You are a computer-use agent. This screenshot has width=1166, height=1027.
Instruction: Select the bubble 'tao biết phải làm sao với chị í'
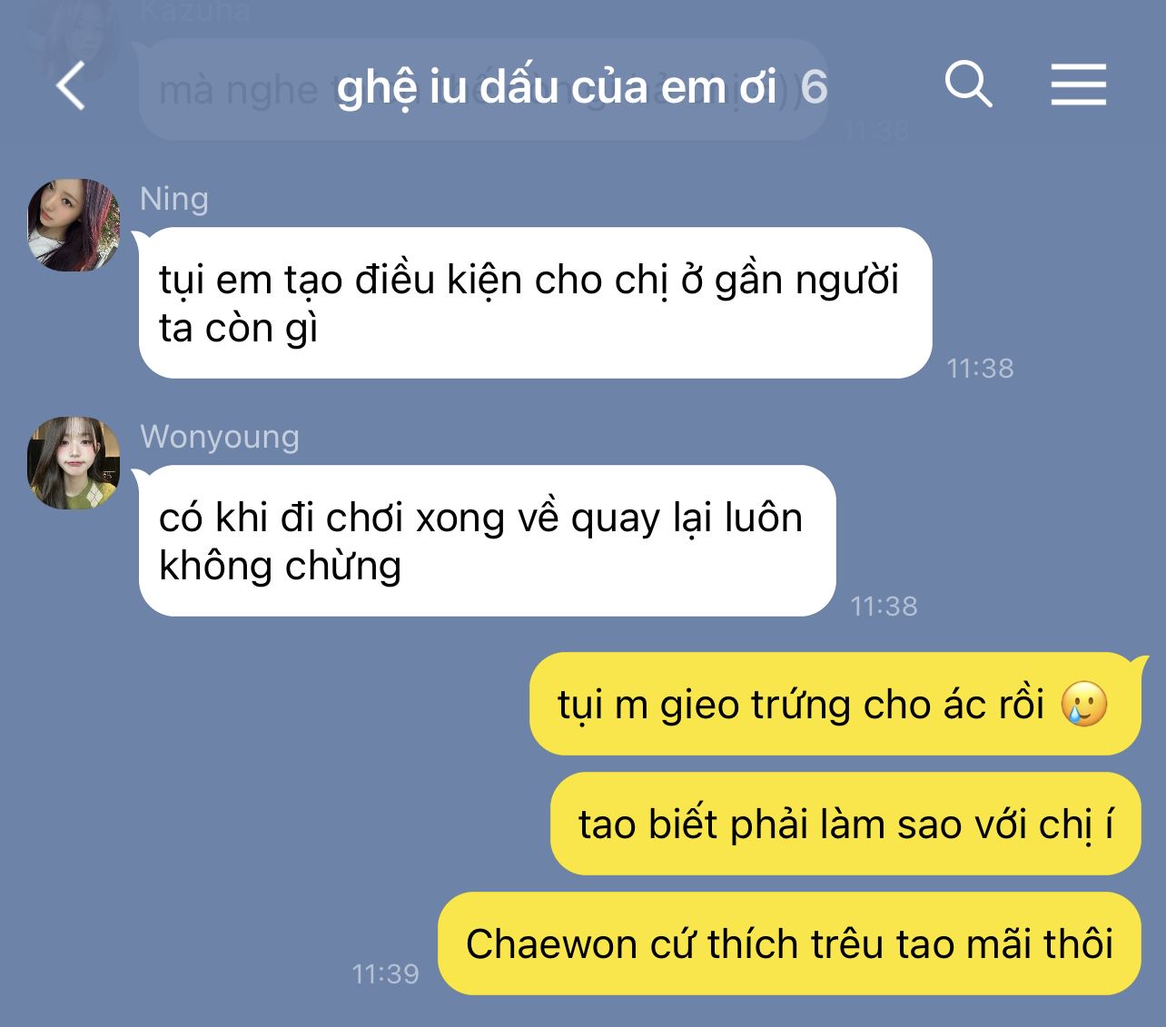(x=845, y=824)
